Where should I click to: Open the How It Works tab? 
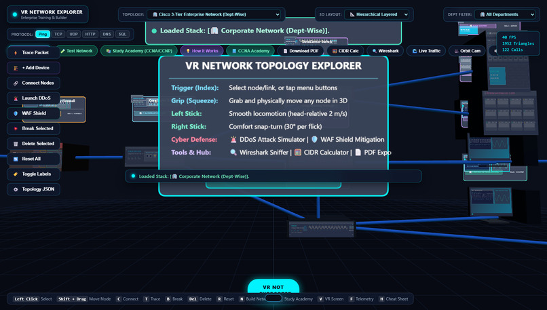(202, 51)
